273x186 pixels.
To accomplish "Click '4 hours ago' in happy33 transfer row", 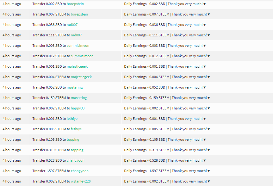I will click(12, 108).
